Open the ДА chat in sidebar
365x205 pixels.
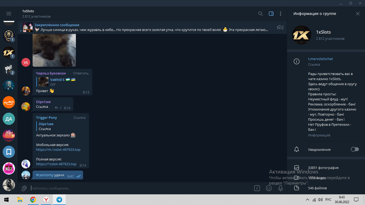click(x=9, y=119)
